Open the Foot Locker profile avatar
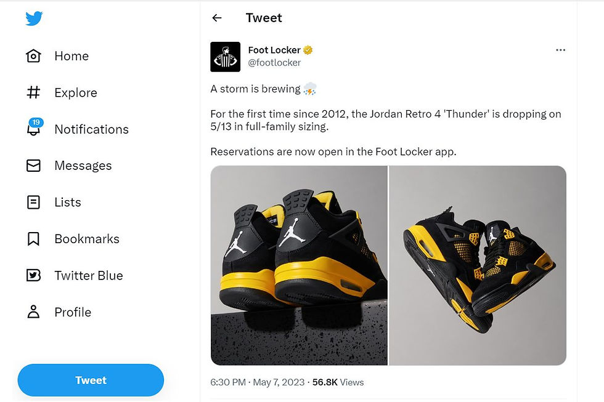The width and height of the screenshot is (604, 402). coord(225,57)
